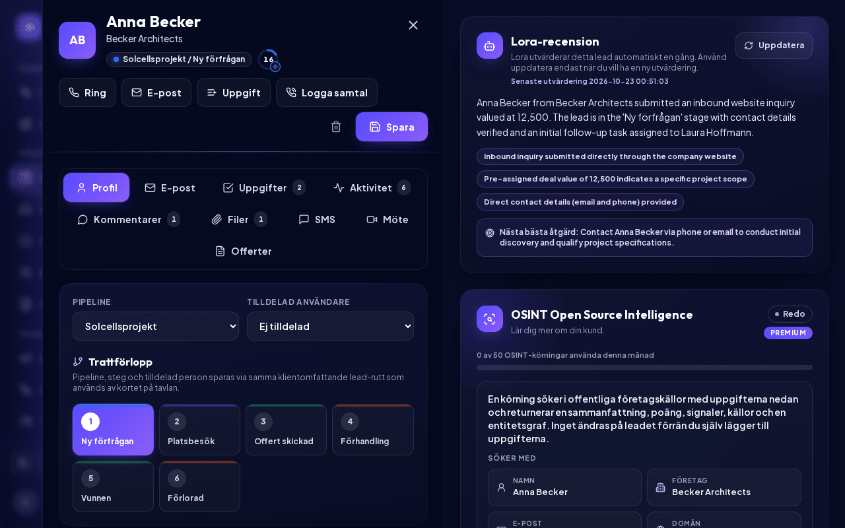Open the Offerter tab
Image resolution: width=845 pixels, height=528 pixels.
coord(243,251)
